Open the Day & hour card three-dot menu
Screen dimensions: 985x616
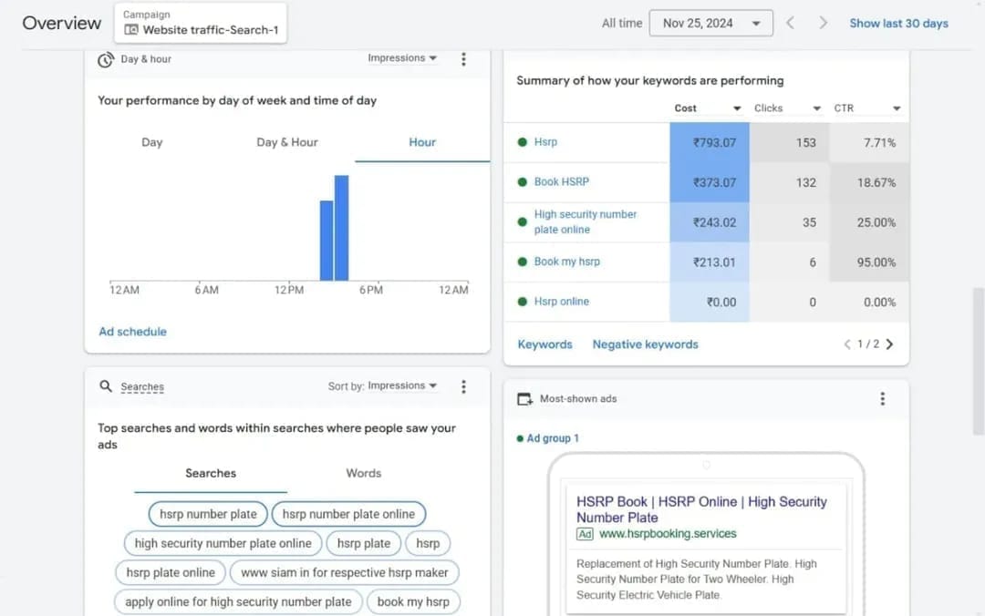(463, 59)
